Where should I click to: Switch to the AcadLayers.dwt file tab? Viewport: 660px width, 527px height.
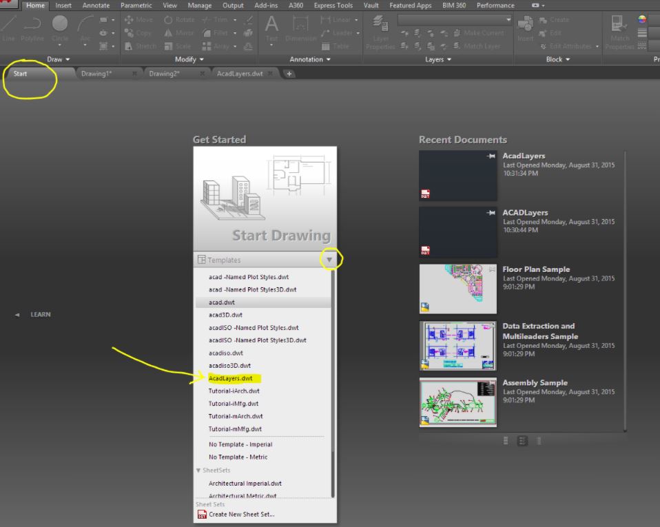click(240, 74)
